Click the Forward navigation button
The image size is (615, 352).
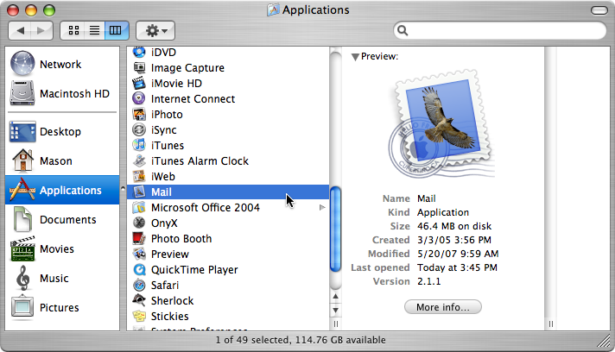[x=41, y=30]
